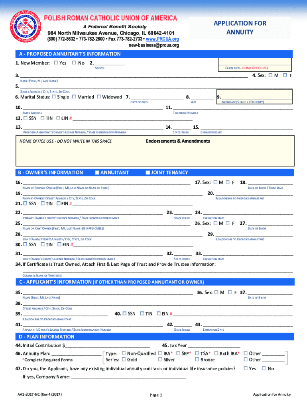The width and height of the screenshot is (307, 408).
Task: Check the Roth IRA type box
Action: (x=216, y=353)
